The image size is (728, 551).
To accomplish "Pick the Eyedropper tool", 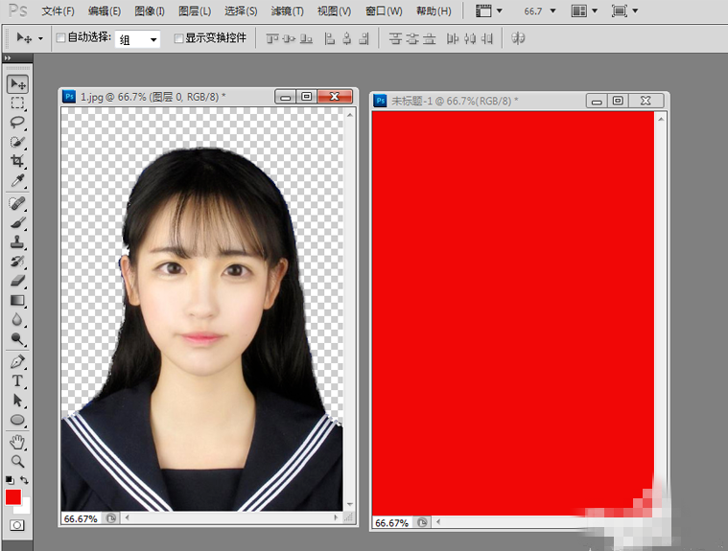I will [x=17, y=181].
